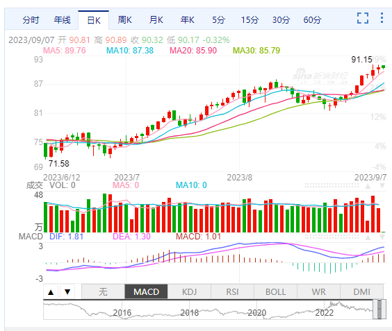Screen dimensions: 392x331
Task: Open the 年K chart tab
Action: click(187, 20)
